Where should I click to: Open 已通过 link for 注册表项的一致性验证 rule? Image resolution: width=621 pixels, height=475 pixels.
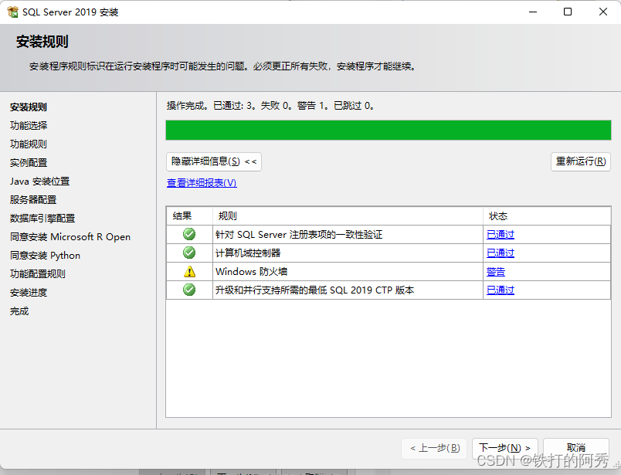tap(501, 235)
